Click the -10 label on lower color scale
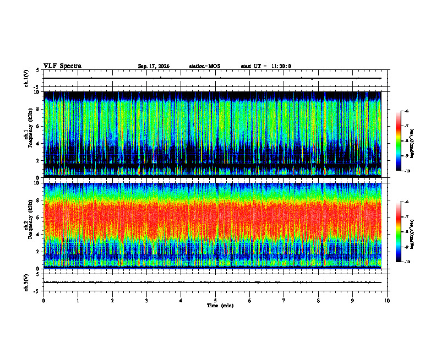Screen dimensions: 436x337 pos(407,262)
